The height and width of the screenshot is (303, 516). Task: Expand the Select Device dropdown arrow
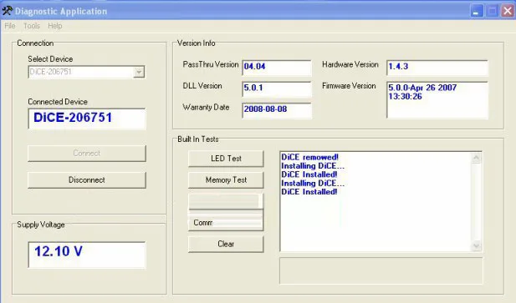139,72
